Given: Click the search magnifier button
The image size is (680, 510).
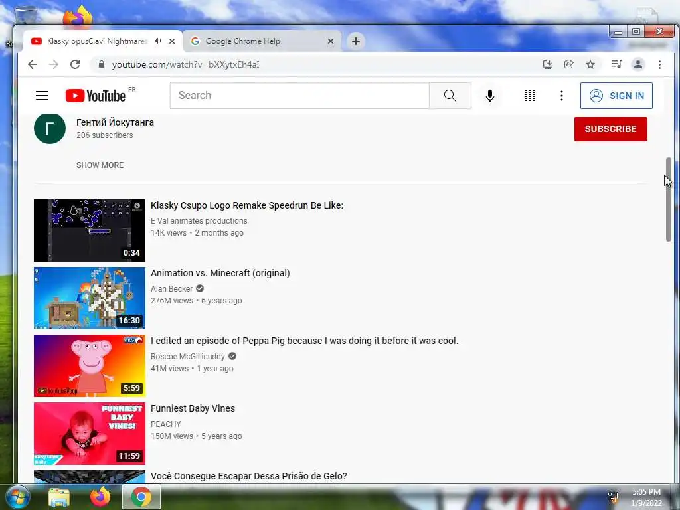Looking at the screenshot, I should pos(450,96).
